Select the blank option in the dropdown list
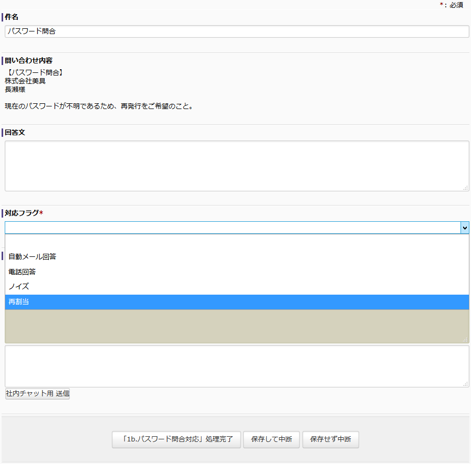This screenshot has height=464, width=471. point(236,242)
